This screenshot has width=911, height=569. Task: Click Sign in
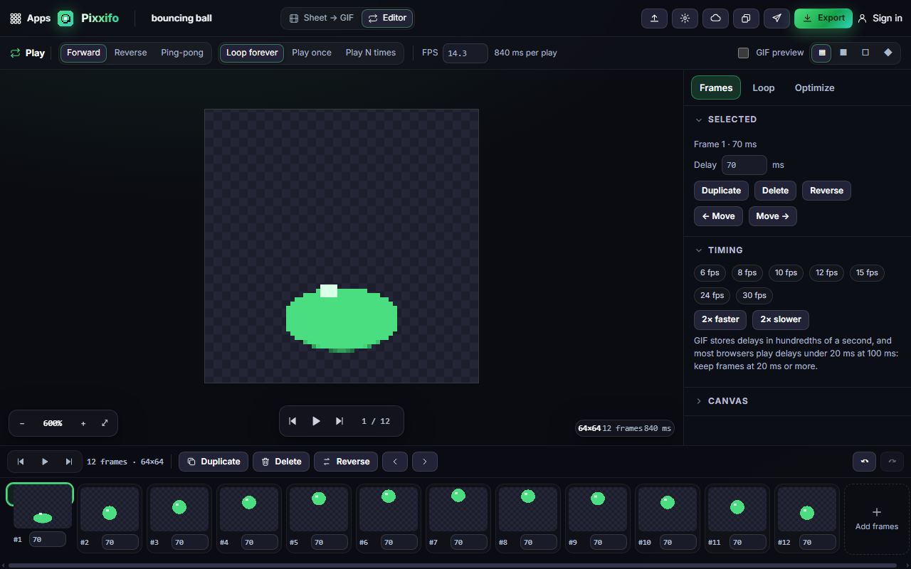[x=880, y=18]
